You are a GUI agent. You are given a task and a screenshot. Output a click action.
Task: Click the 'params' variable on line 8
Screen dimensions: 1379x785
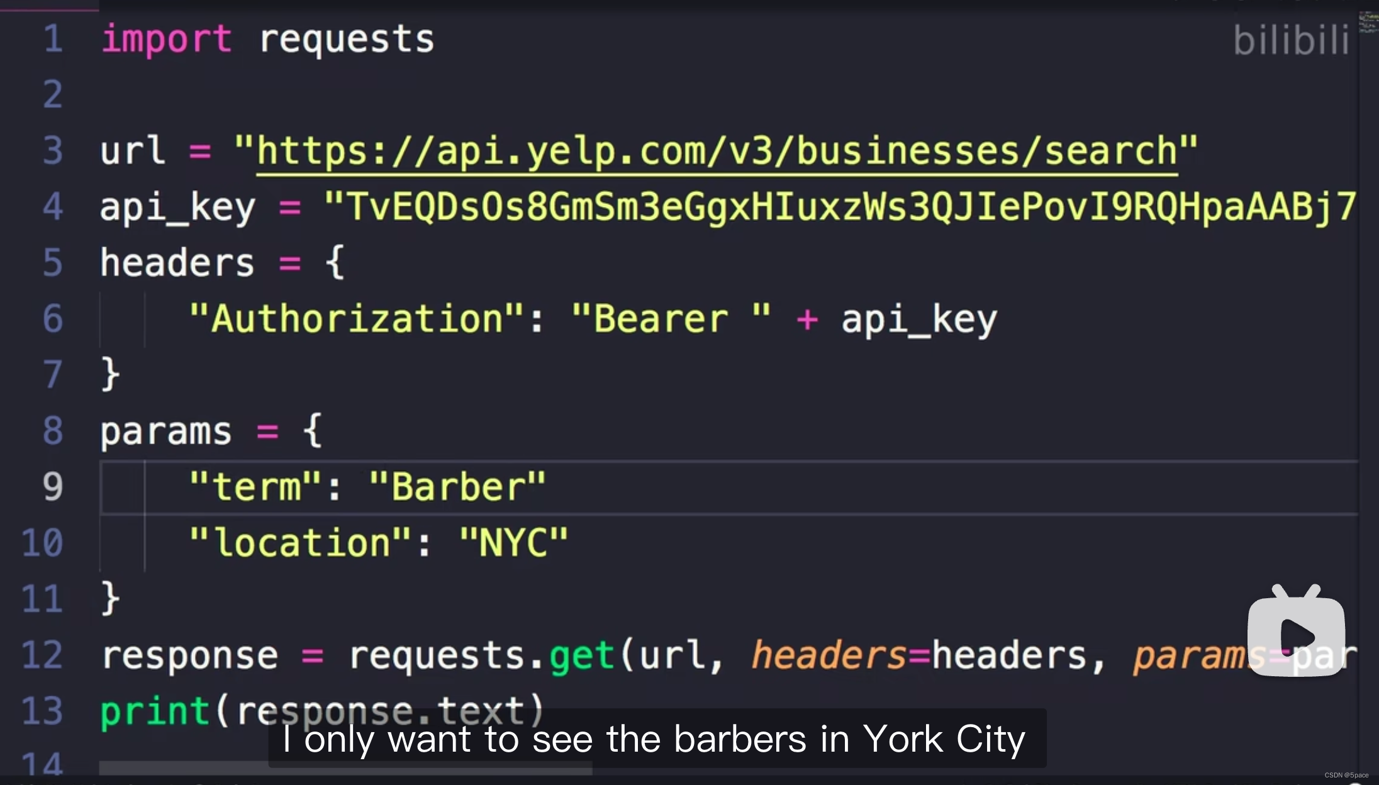166,433
